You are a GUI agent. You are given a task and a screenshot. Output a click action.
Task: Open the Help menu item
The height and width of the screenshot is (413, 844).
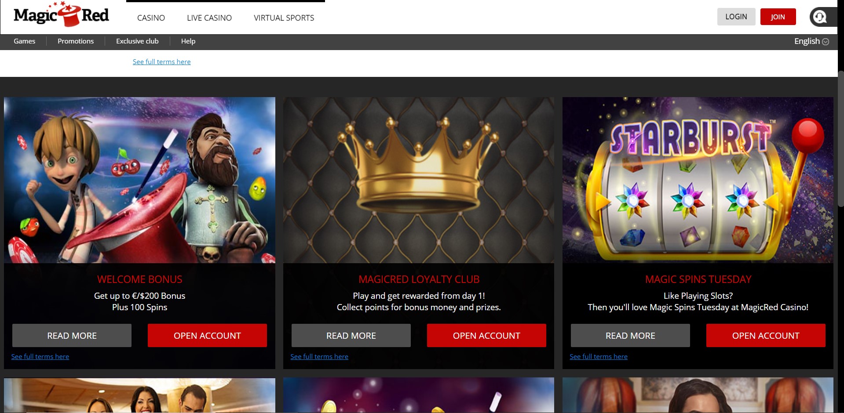[x=188, y=41]
